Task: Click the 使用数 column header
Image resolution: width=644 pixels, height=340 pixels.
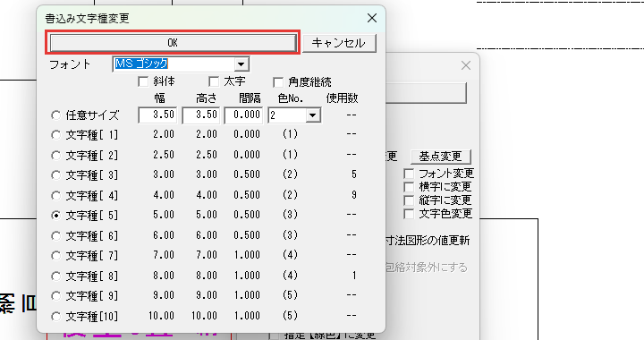Action: [342, 98]
